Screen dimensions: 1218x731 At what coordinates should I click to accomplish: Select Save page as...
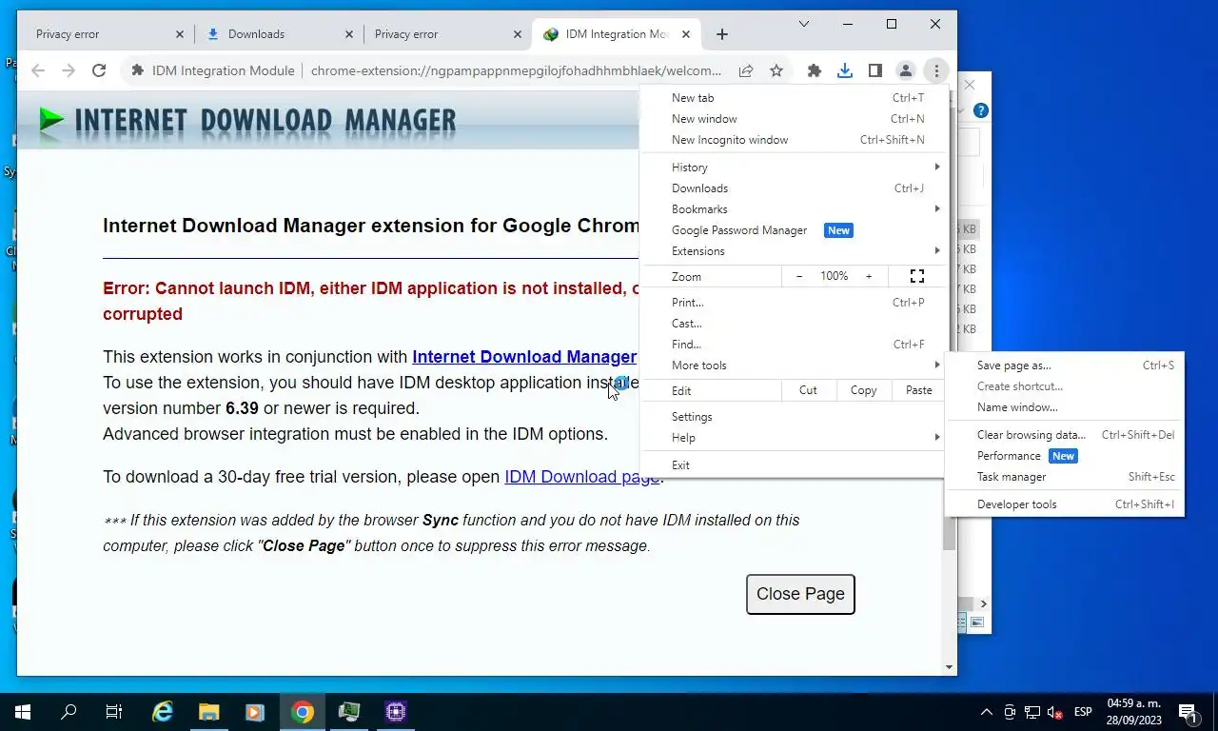(1065, 365)
